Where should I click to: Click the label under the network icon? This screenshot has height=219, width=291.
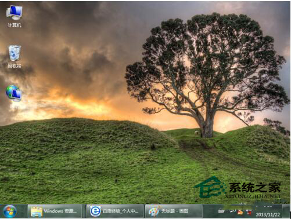tap(14, 107)
